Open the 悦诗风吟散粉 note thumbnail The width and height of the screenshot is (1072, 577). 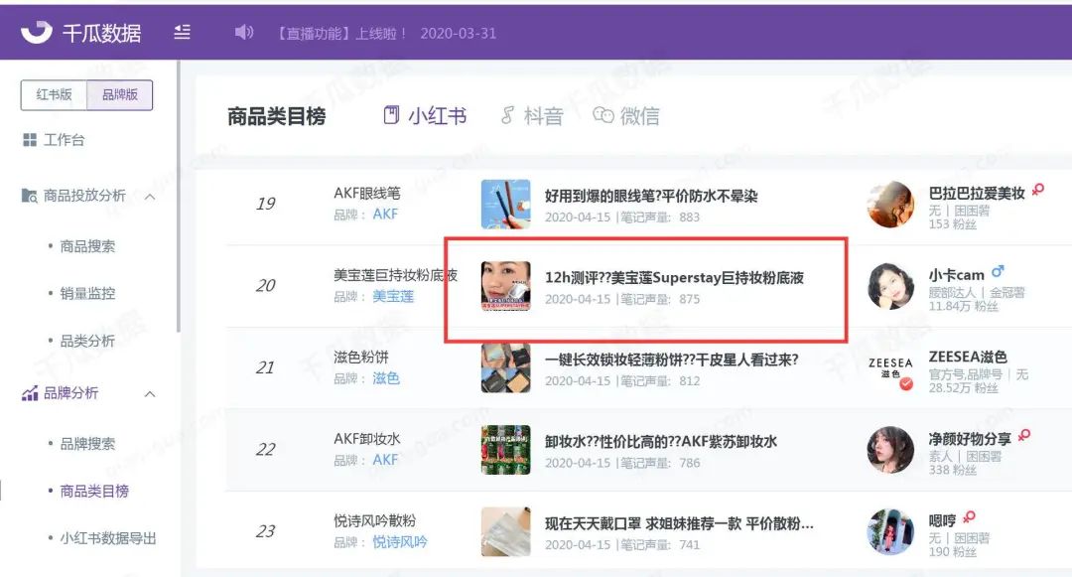tap(506, 532)
